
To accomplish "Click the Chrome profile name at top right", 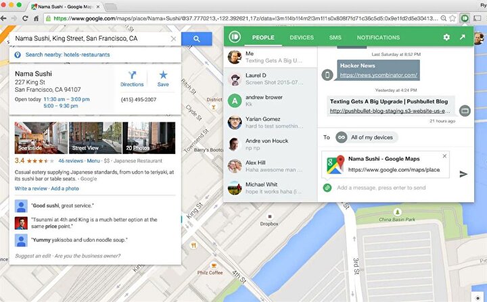I will pyautogui.click(x=484, y=5).
